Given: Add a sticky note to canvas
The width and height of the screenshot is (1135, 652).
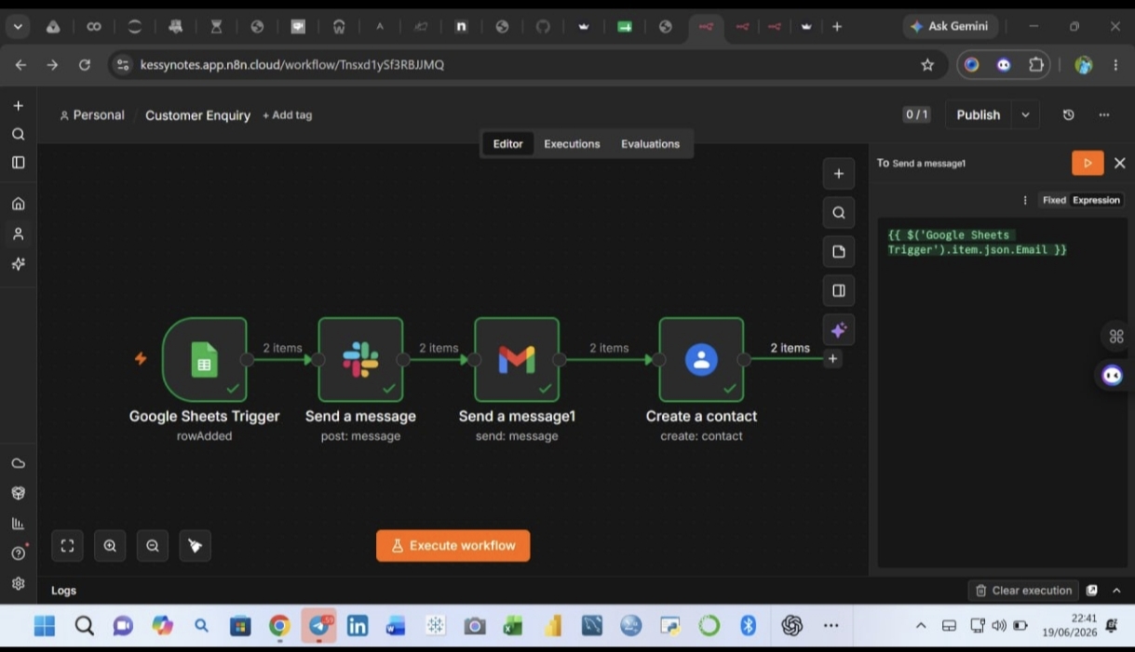Looking at the screenshot, I should [x=839, y=252].
